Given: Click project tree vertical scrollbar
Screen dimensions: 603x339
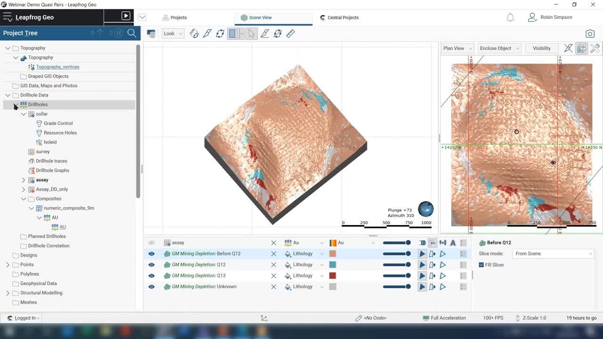Looking at the screenshot, I should pyautogui.click(x=138, y=121).
